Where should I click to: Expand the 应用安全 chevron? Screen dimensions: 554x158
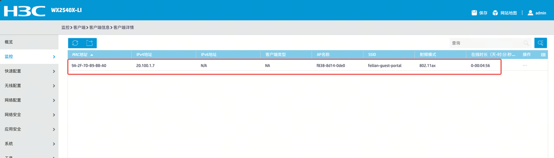(54, 130)
